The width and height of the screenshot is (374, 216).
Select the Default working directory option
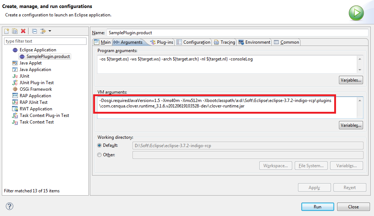click(x=100, y=145)
